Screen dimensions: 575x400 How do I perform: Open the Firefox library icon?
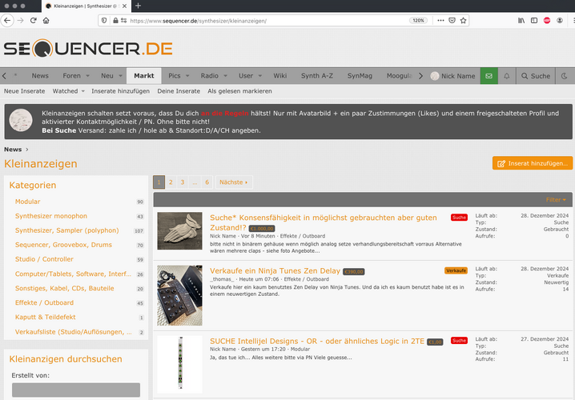click(x=521, y=21)
